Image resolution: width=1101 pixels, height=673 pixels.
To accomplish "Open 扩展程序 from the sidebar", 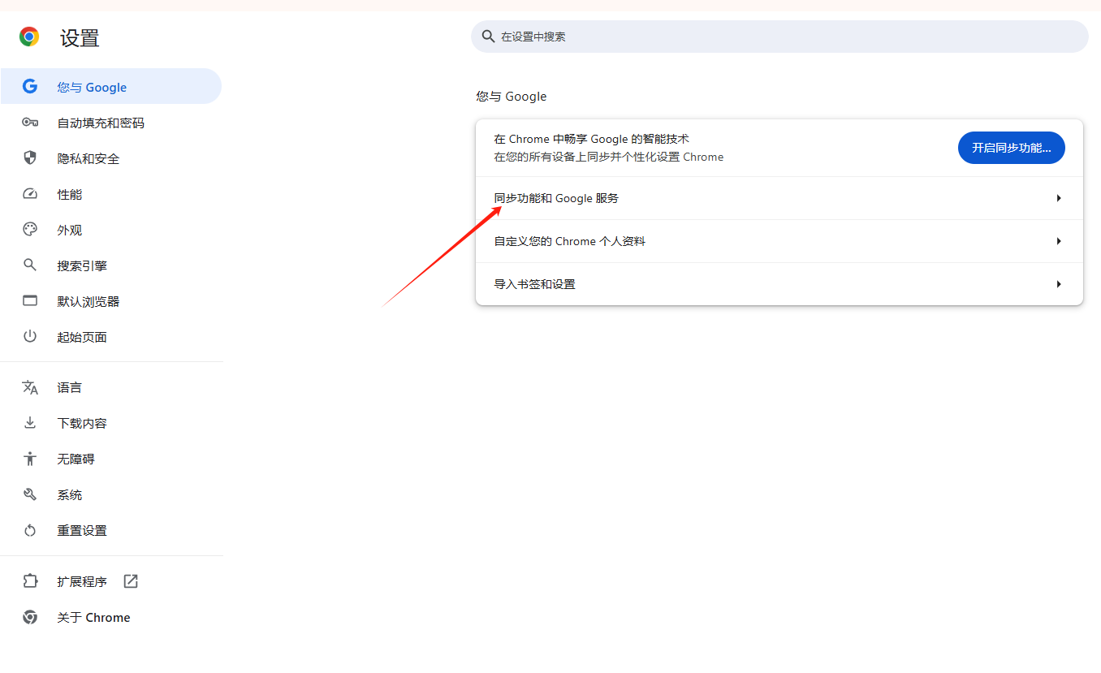I will point(110,581).
